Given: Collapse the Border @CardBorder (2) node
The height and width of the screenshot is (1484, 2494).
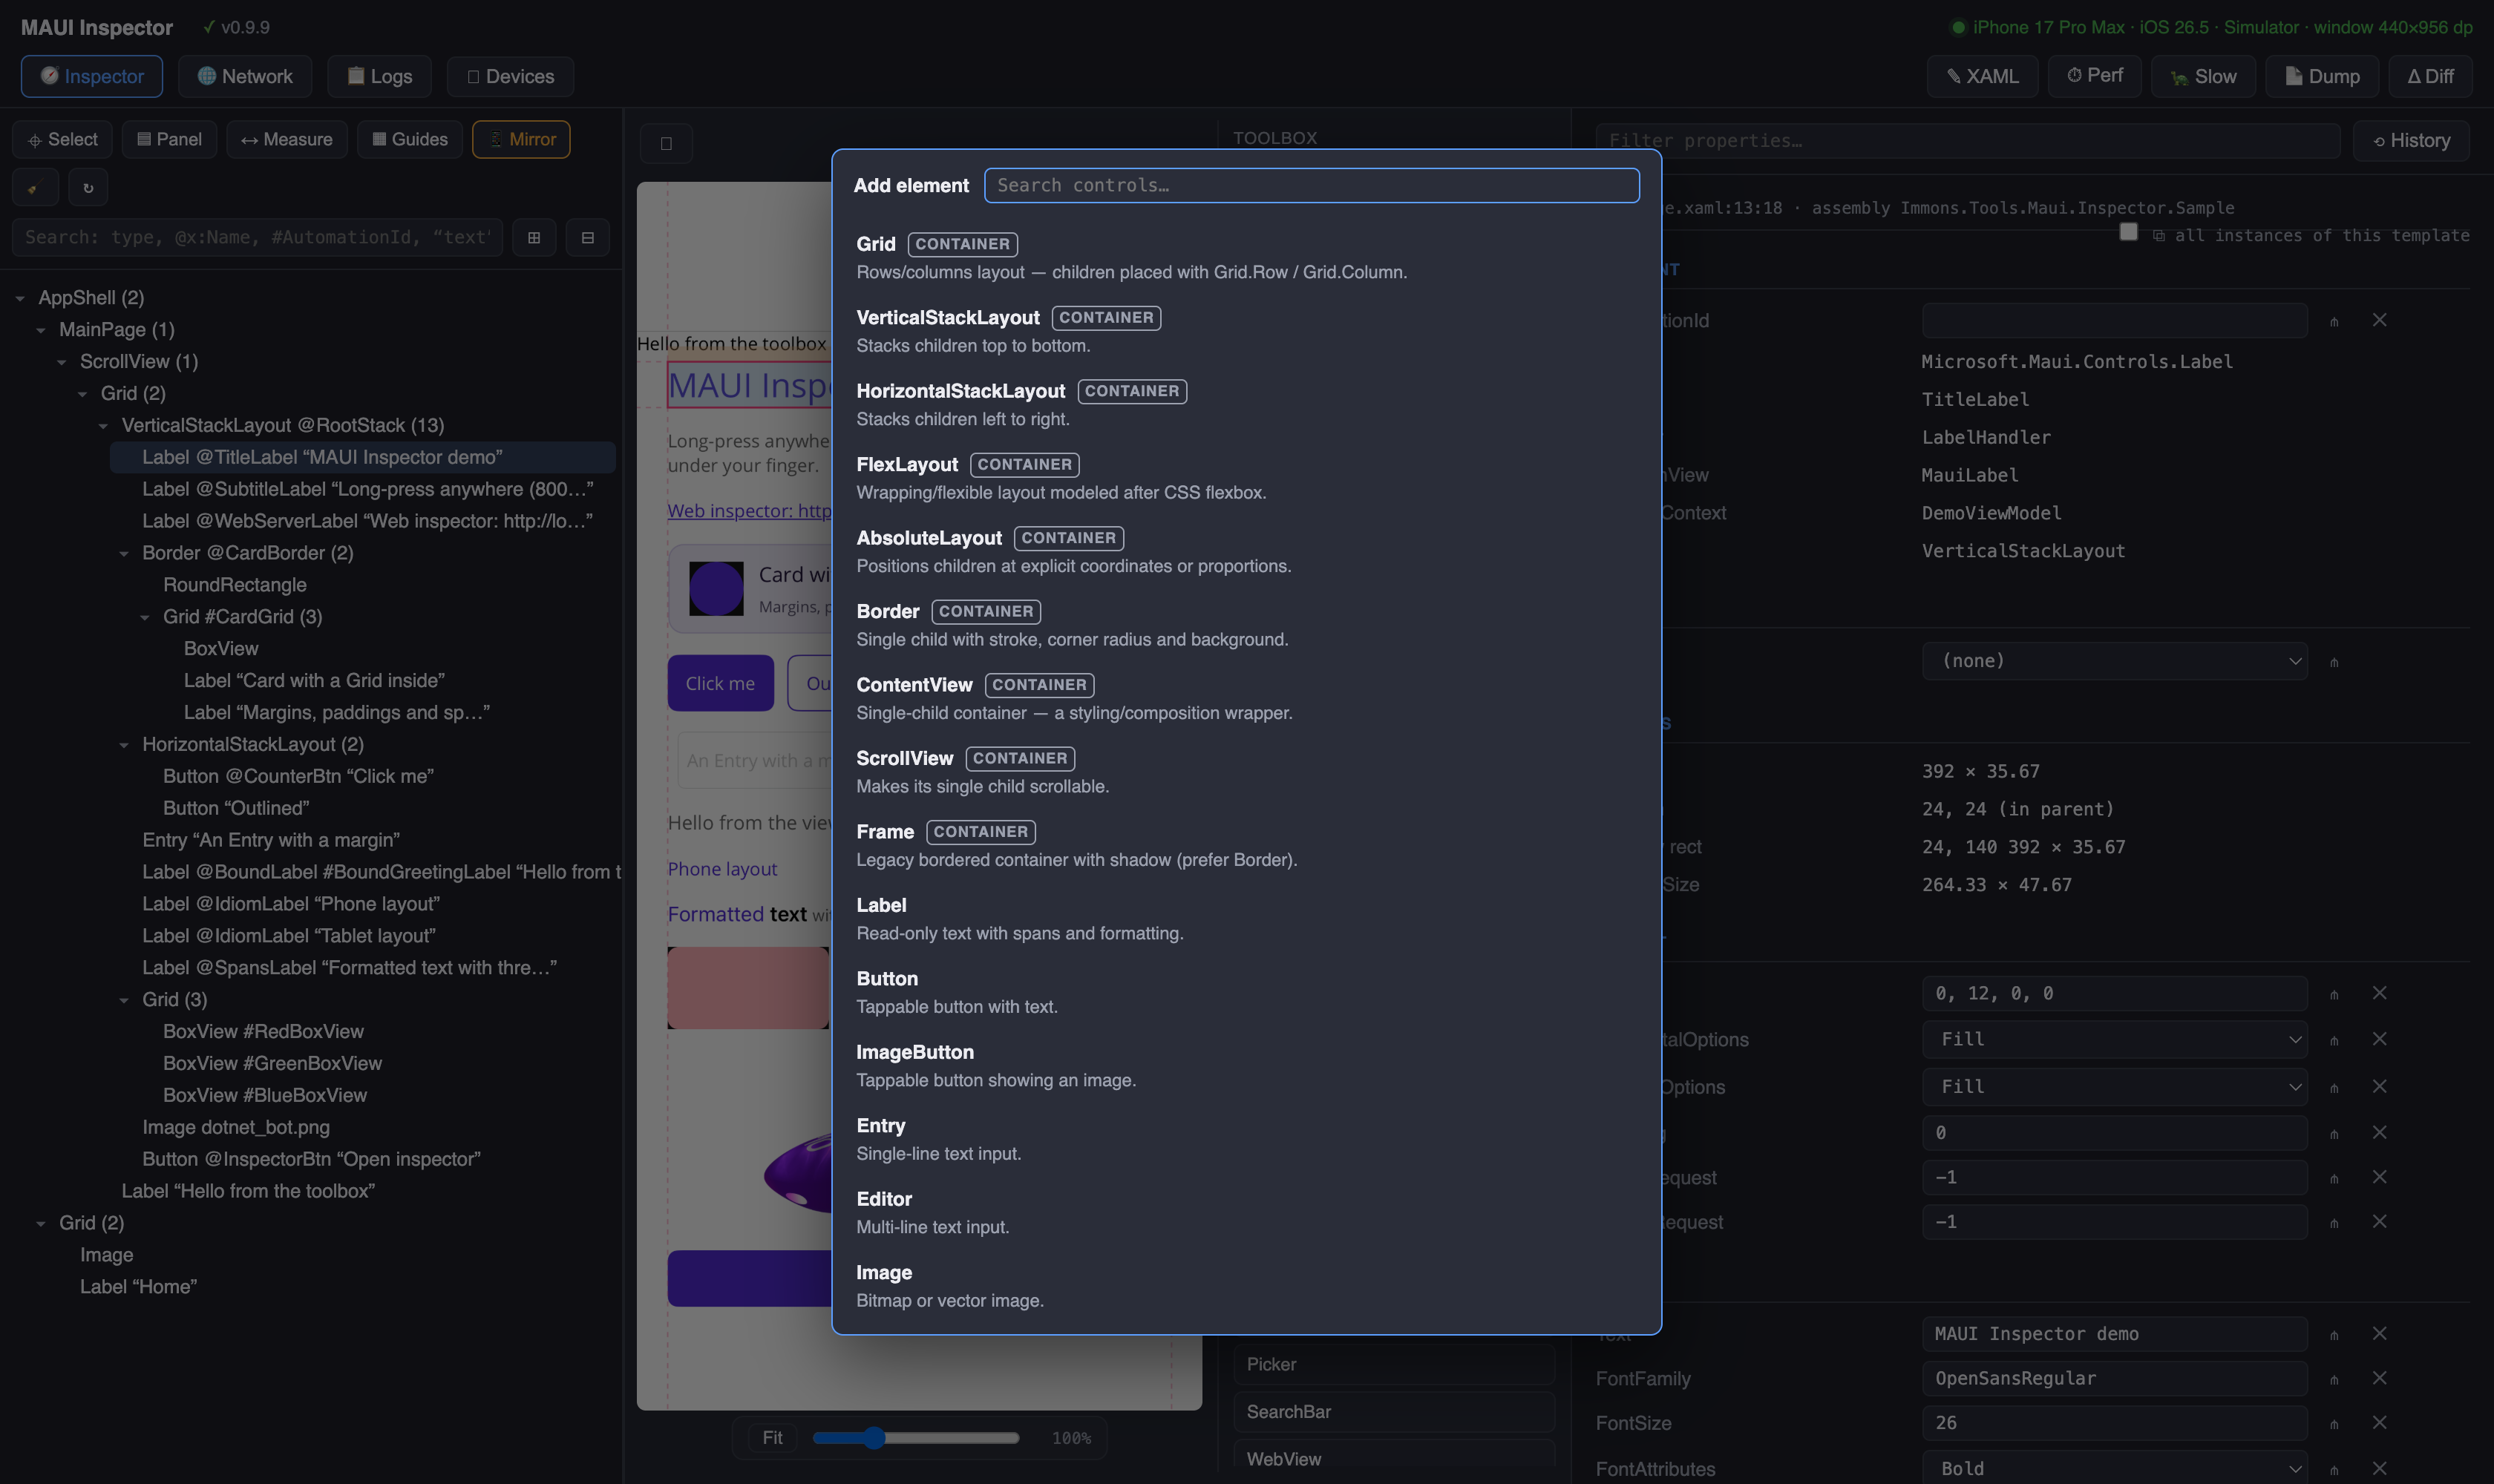Looking at the screenshot, I should pos(124,553).
